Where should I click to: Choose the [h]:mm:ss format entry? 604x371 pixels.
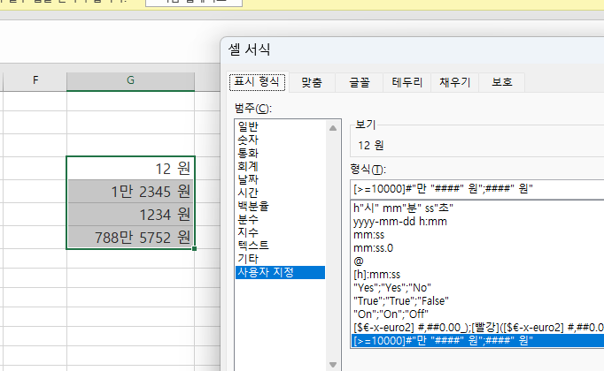(x=376, y=275)
